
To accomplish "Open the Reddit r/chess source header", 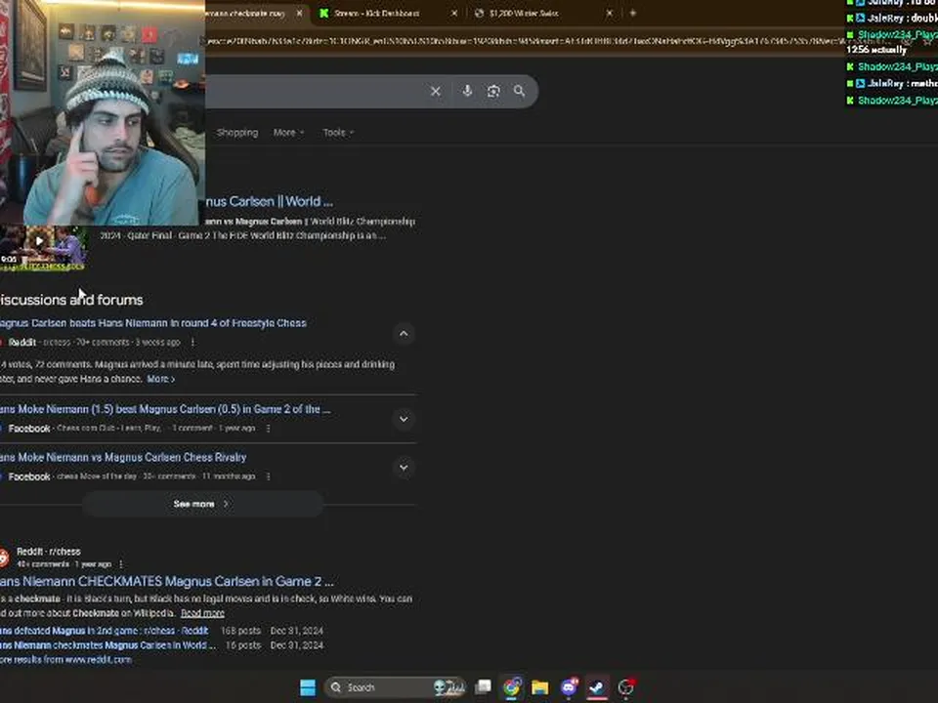I will click(49, 552).
